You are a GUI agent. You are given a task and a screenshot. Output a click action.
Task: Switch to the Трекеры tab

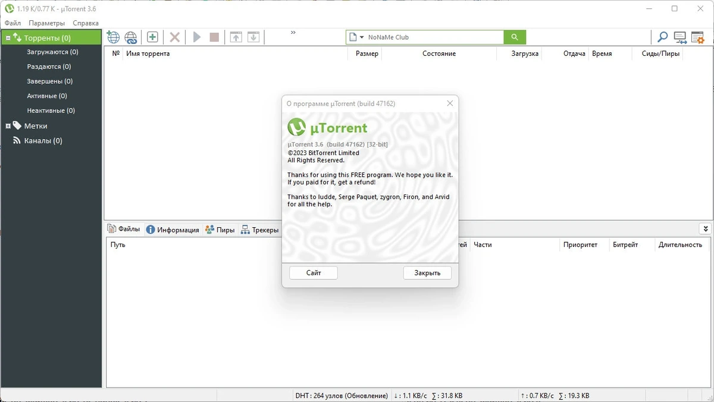[260, 230]
